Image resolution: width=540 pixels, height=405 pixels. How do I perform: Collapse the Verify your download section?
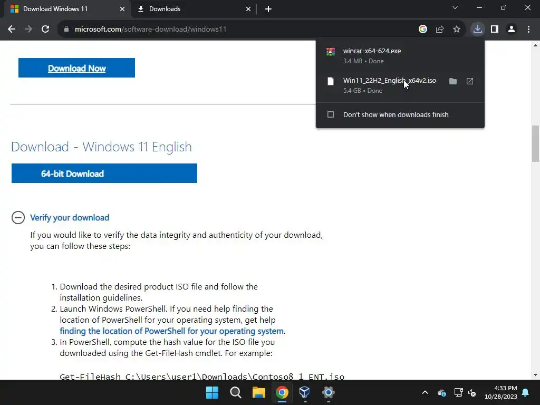tap(18, 218)
